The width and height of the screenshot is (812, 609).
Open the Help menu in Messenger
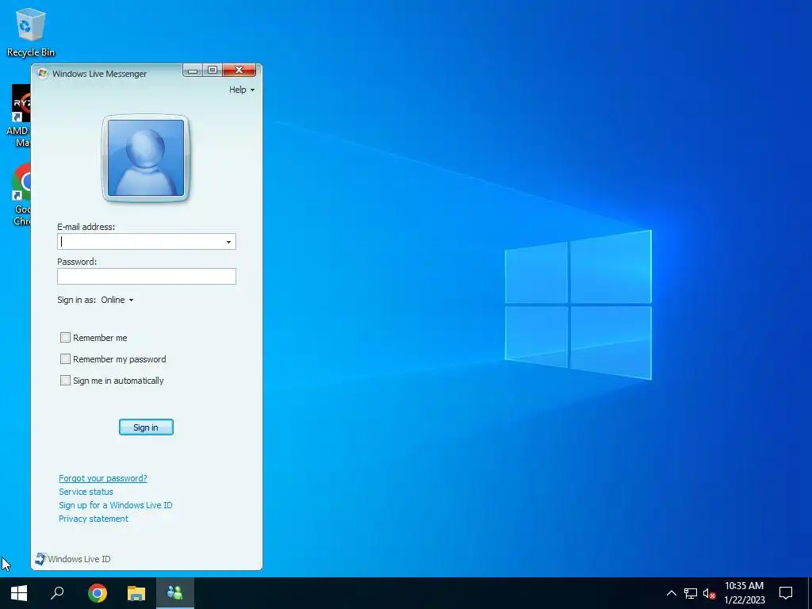[242, 90]
